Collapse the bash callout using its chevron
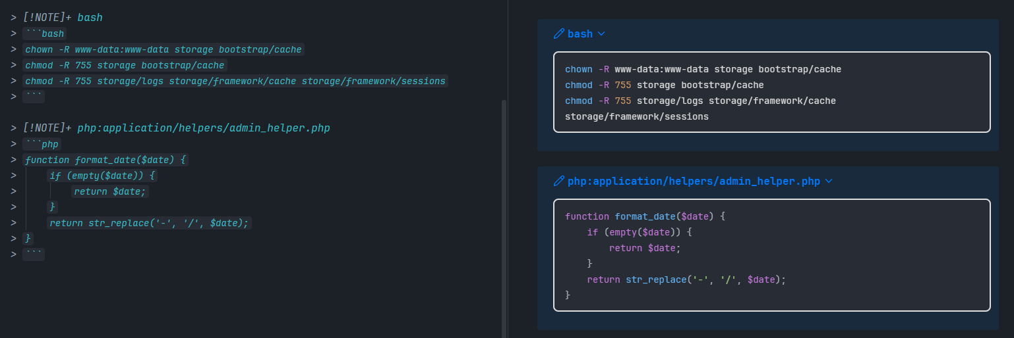Viewport: 1014px width, 338px height. [601, 34]
